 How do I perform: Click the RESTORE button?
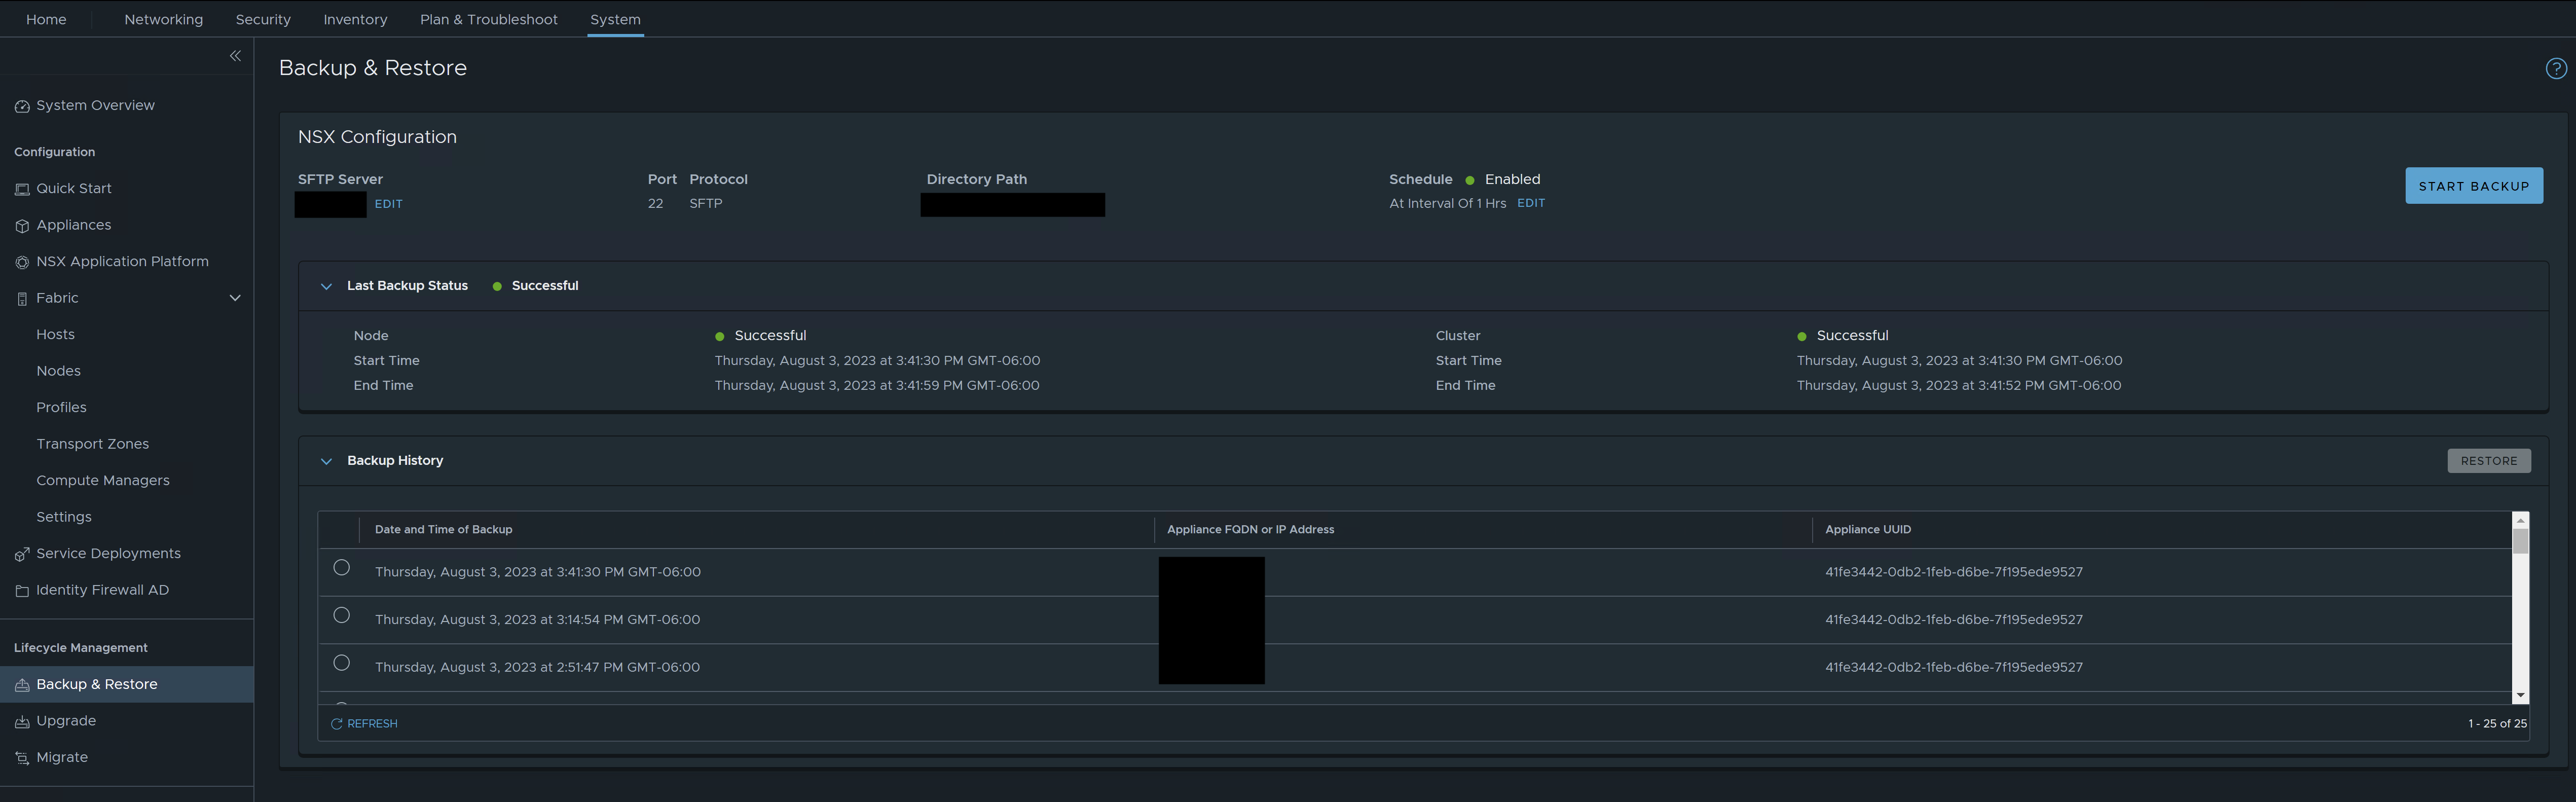(x=2488, y=461)
